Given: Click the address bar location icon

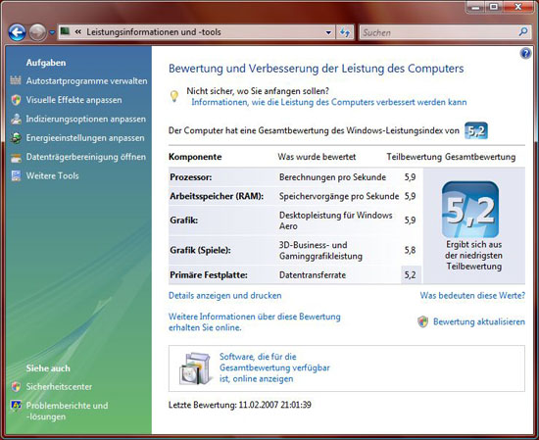Looking at the screenshot, I should [65, 32].
